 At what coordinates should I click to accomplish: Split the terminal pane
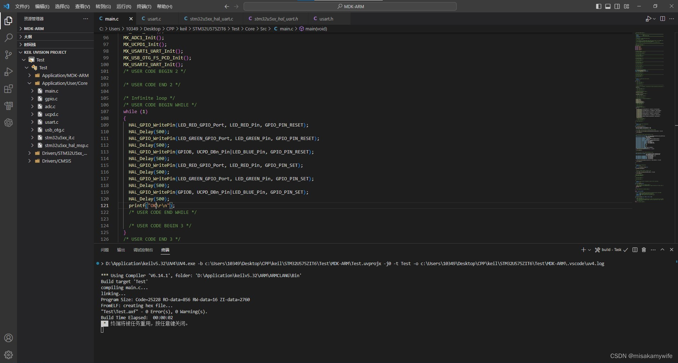click(x=635, y=250)
